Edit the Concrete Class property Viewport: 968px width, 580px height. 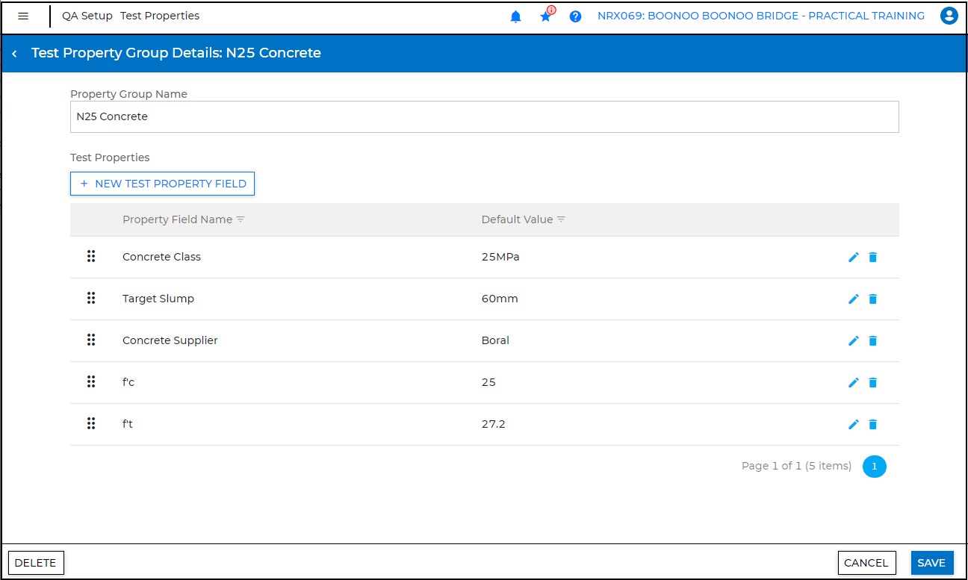(x=854, y=257)
